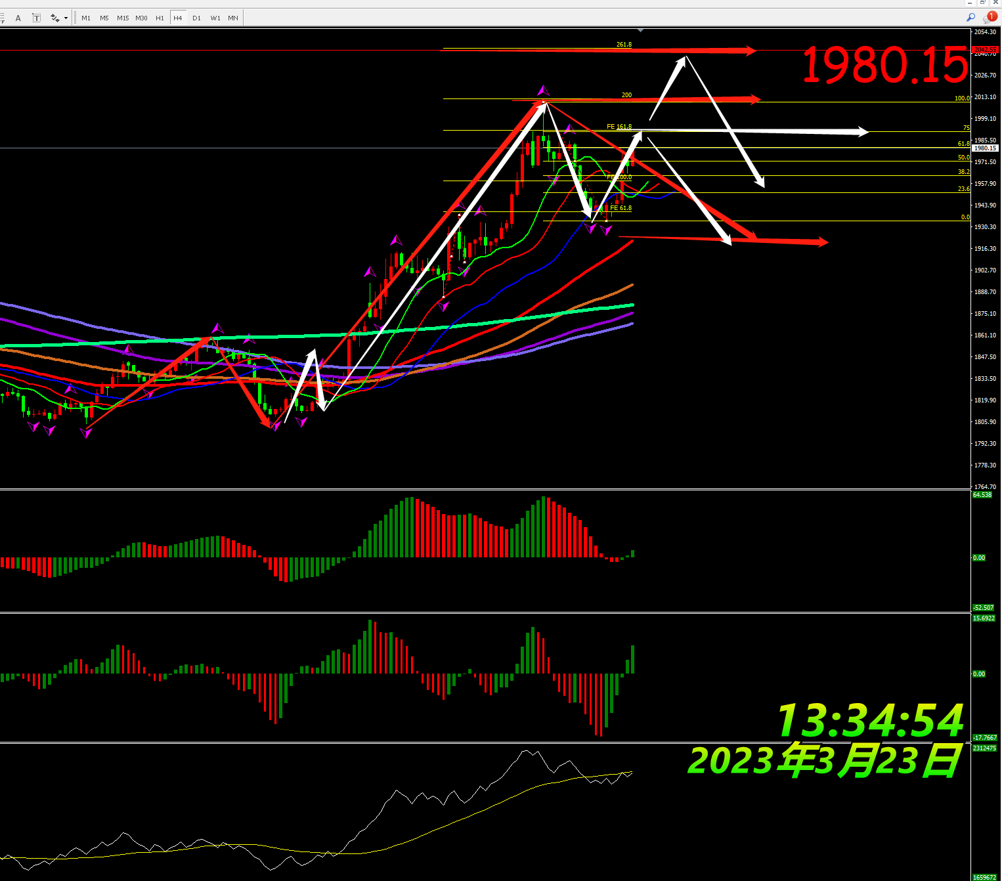Switch to M1 timeframe
Image resolution: width=1002 pixels, height=881 pixels.
pos(86,18)
